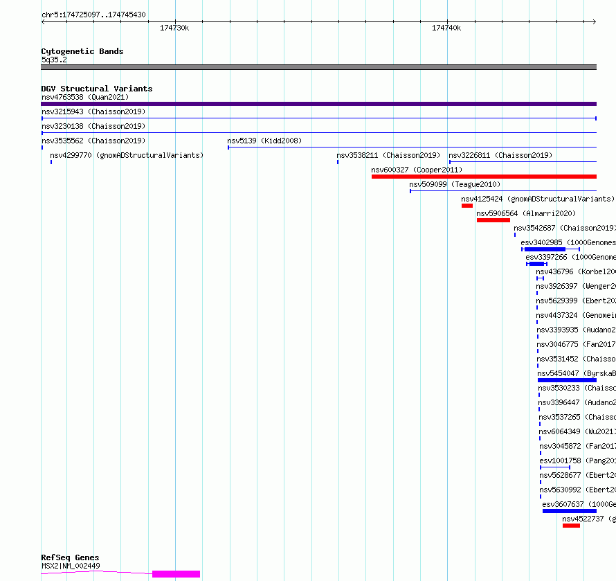Viewport: 616px width, 581px height.
Task: Open variant esv3397266 label
Action: (570, 257)
